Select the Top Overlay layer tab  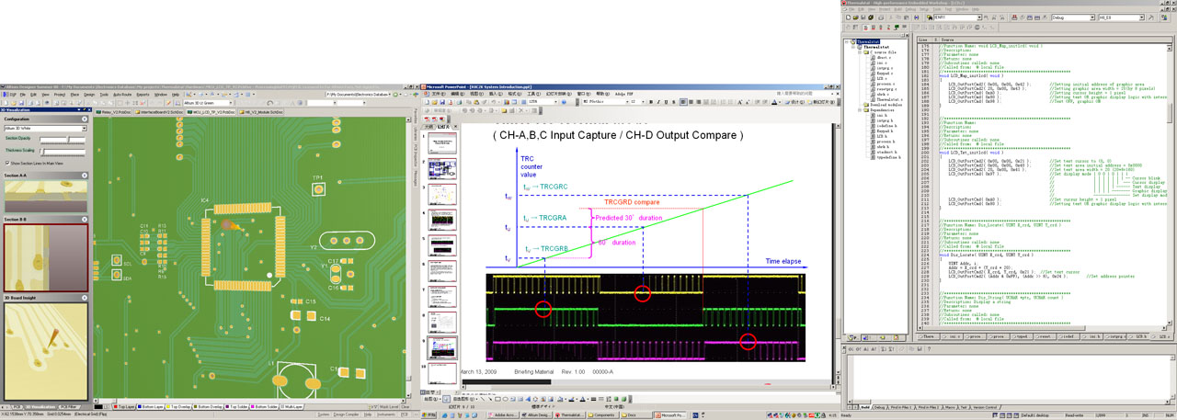[x=178, y=407]
